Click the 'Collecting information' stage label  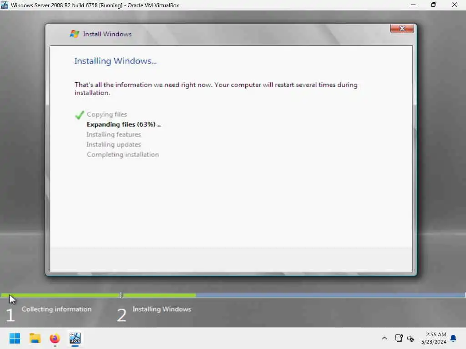[56, 309]
